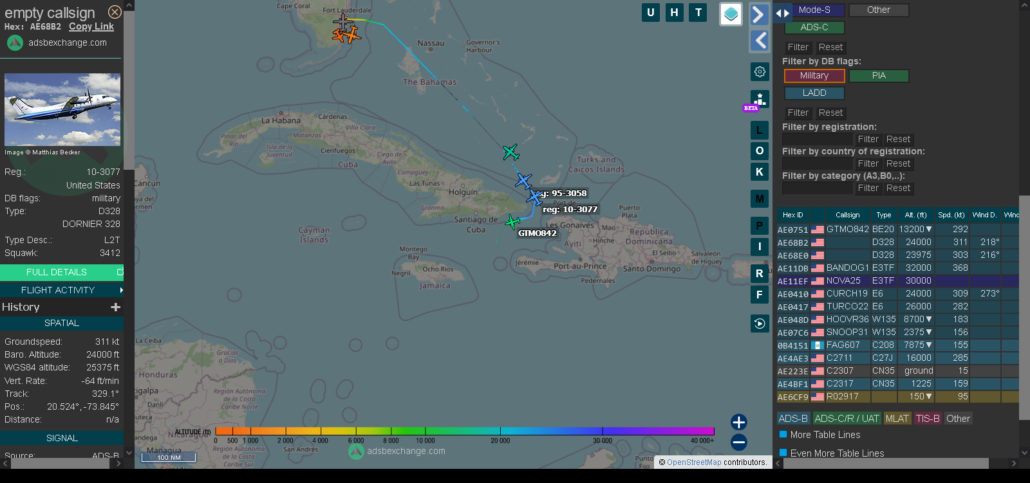Open the settings gear on map
The image size is (1030, 483).
[760, 71]
